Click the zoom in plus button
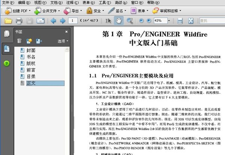This screenshot has width=225, height=155. (149, 21)
